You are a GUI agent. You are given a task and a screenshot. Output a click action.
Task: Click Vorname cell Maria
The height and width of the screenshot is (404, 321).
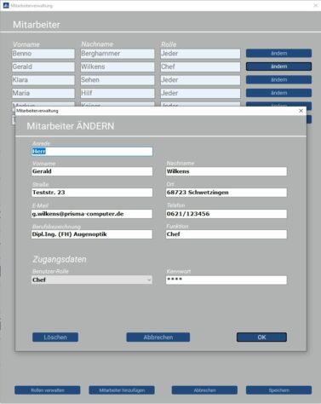(43, 93)
